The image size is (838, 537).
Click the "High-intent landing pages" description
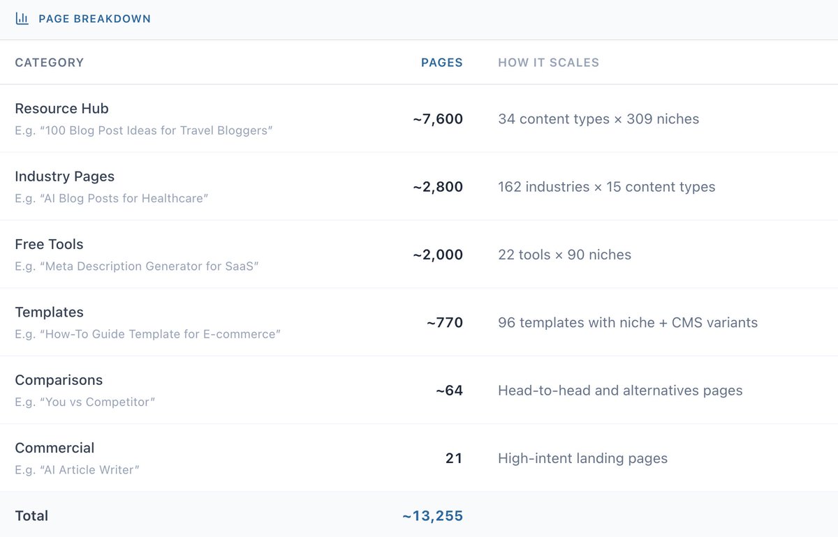click(582, 458)
